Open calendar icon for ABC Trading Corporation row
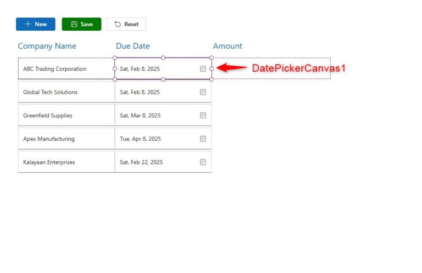 [203, 69]
